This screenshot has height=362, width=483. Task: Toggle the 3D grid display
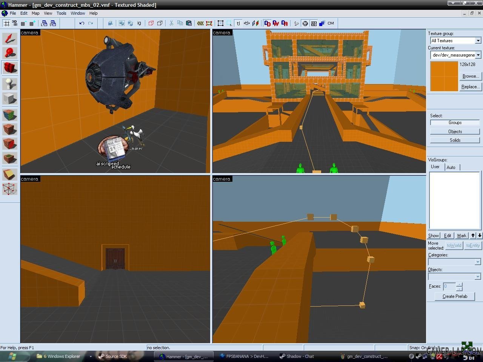(15, 23)
